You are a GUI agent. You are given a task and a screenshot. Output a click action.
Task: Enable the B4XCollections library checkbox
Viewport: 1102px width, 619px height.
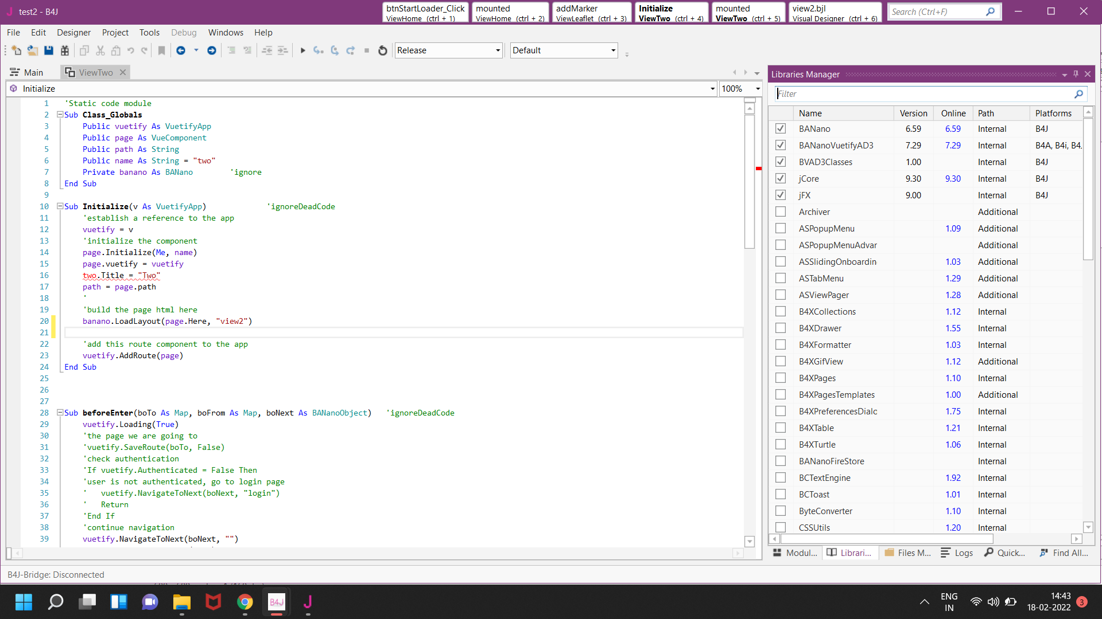click(780, 311)
